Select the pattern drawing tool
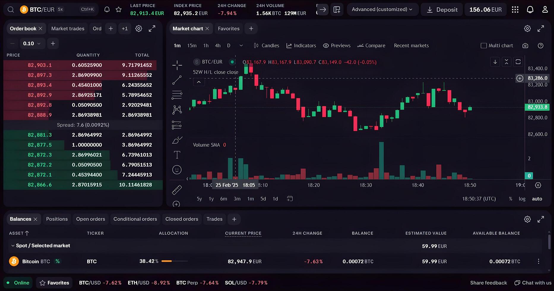The width and height of the screenshot is (554, 291). (177, 110)
